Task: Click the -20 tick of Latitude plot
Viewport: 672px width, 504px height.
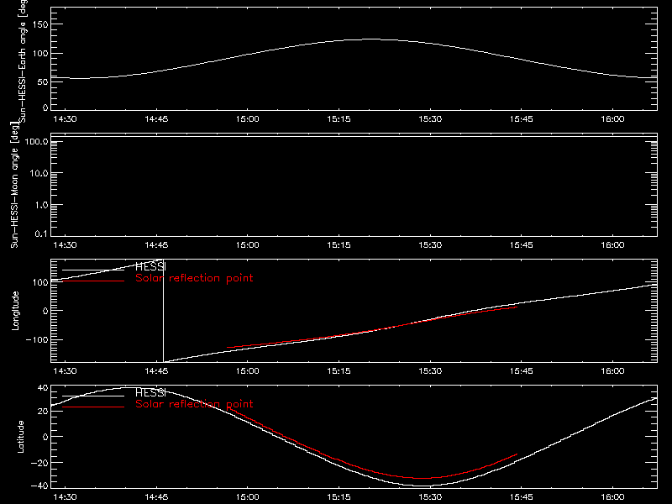Action: click(39, 463)
